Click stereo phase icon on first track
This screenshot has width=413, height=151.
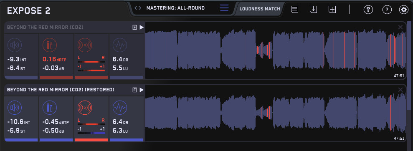click(84, 45)
